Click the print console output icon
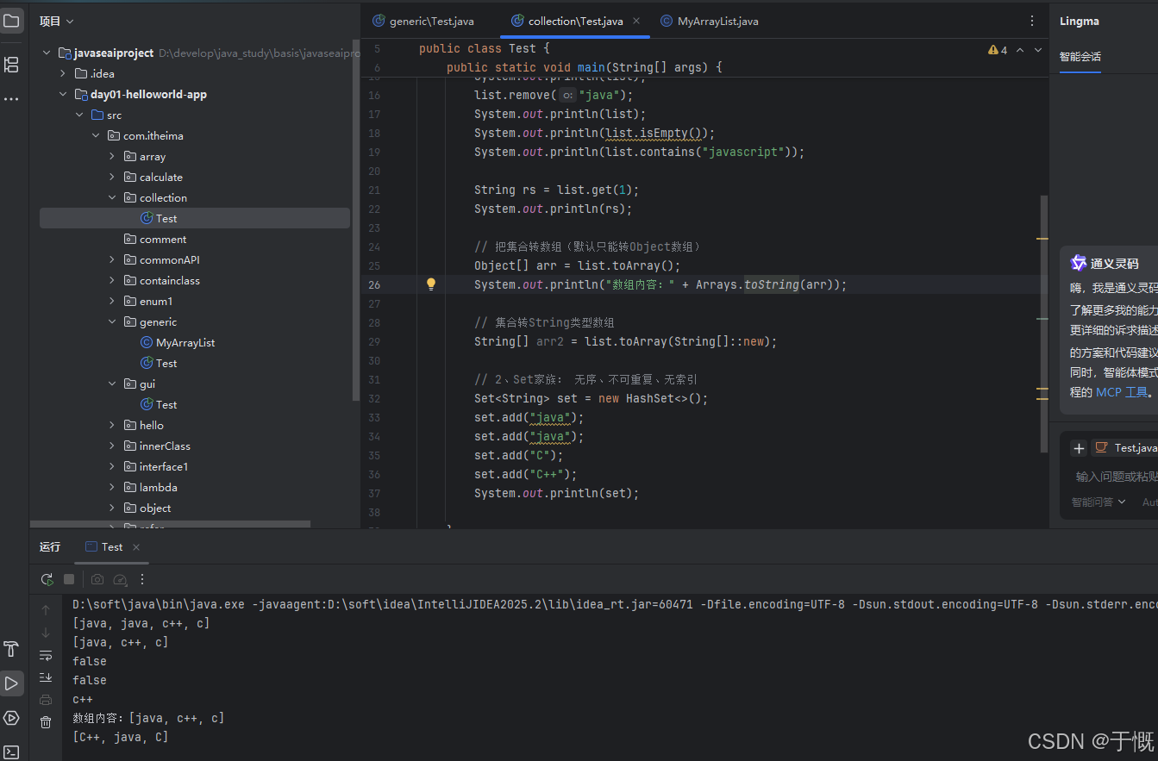The image size is (1158, 761). click(x=46, y=700)
